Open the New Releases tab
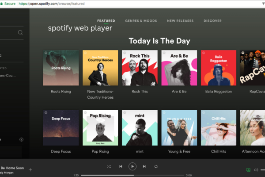The image size is (265, 177). (180, 21)
